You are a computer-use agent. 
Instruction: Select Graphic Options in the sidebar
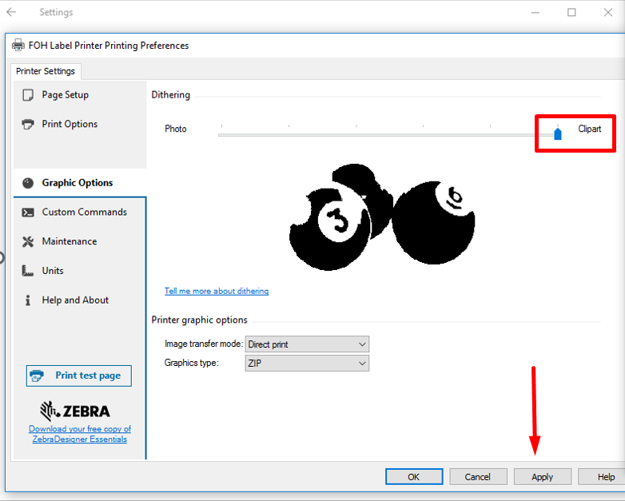click(x=77, y=183)
